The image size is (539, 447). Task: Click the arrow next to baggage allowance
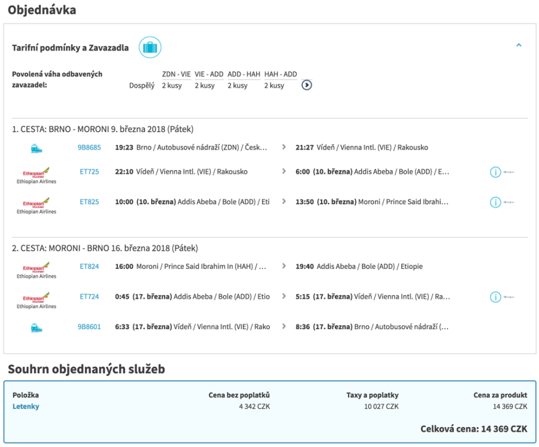pos(306,86)
